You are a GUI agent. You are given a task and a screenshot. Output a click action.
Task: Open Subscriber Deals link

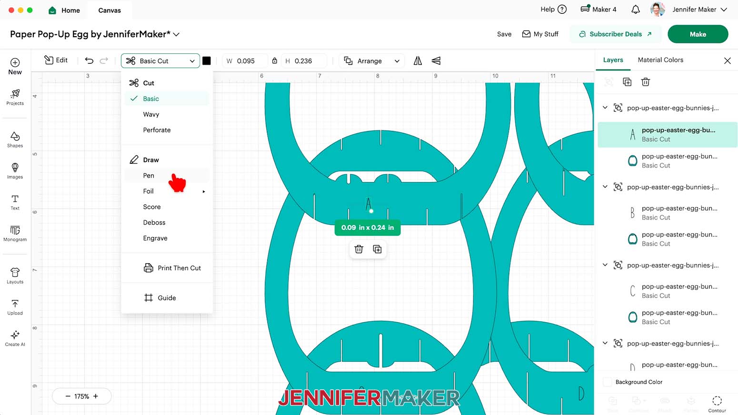615,34
